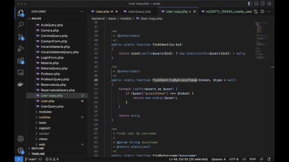Open Explorer views and more actions ellipsis

click(82, 12)
